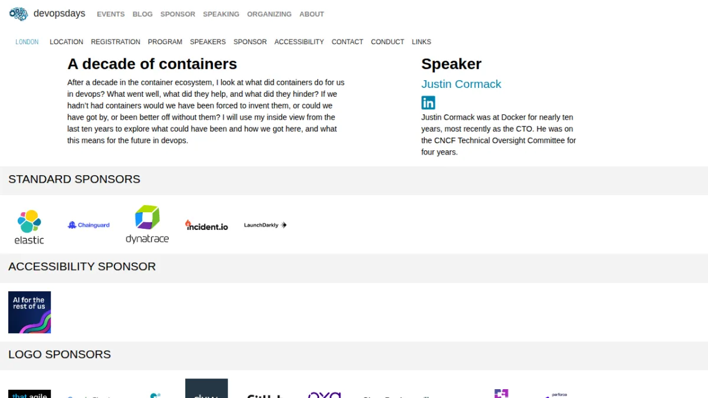The image size is (708, 398).
Task: Open the LaunchDarkly sponsor logo
Action: point(265,225)
